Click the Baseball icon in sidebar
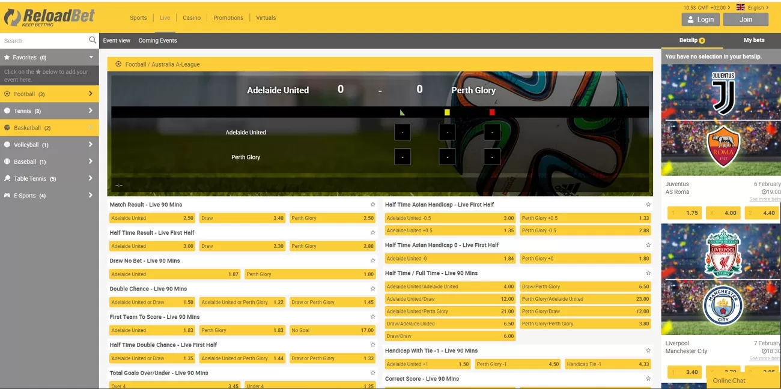This screenshot has width=781, height=389. 7,161
